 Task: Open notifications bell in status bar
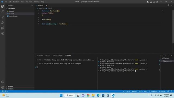(172, 91)
